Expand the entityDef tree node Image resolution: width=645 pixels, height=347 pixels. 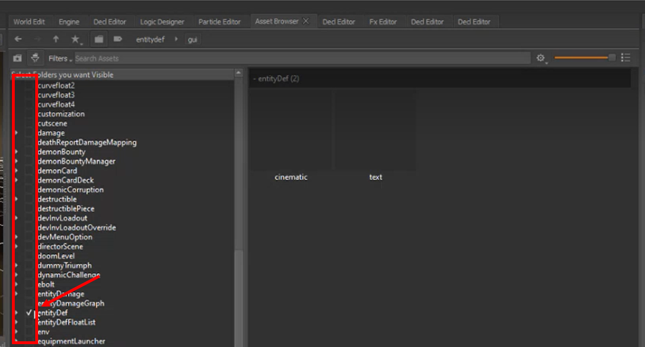pos(16,313)
